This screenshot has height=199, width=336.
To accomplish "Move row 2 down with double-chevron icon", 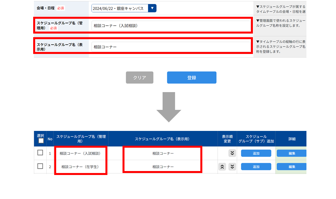I will [x=232, y=166].
